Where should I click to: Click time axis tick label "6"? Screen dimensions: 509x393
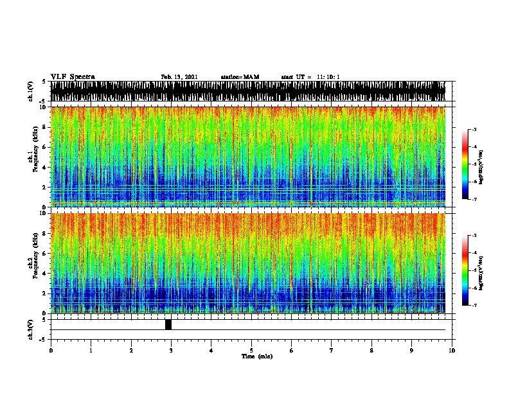[292, 351]
